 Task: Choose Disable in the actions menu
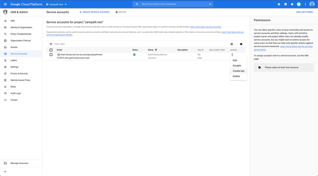[237, 66]
